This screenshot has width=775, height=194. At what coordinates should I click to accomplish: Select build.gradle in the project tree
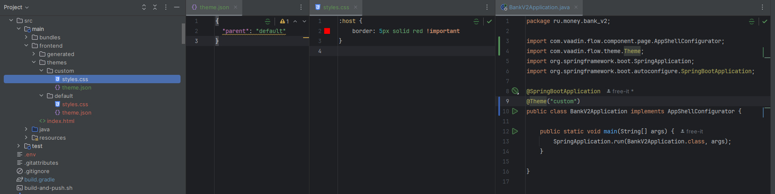coord(39,179)
